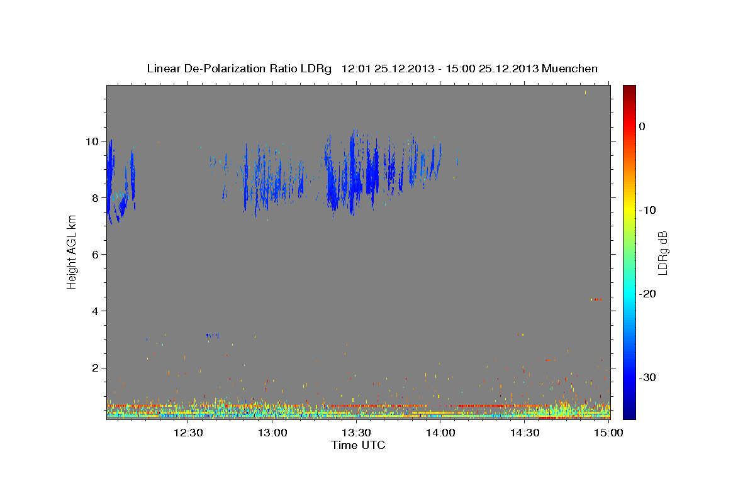Click the 14:30 time axis label

pos(525,433)
